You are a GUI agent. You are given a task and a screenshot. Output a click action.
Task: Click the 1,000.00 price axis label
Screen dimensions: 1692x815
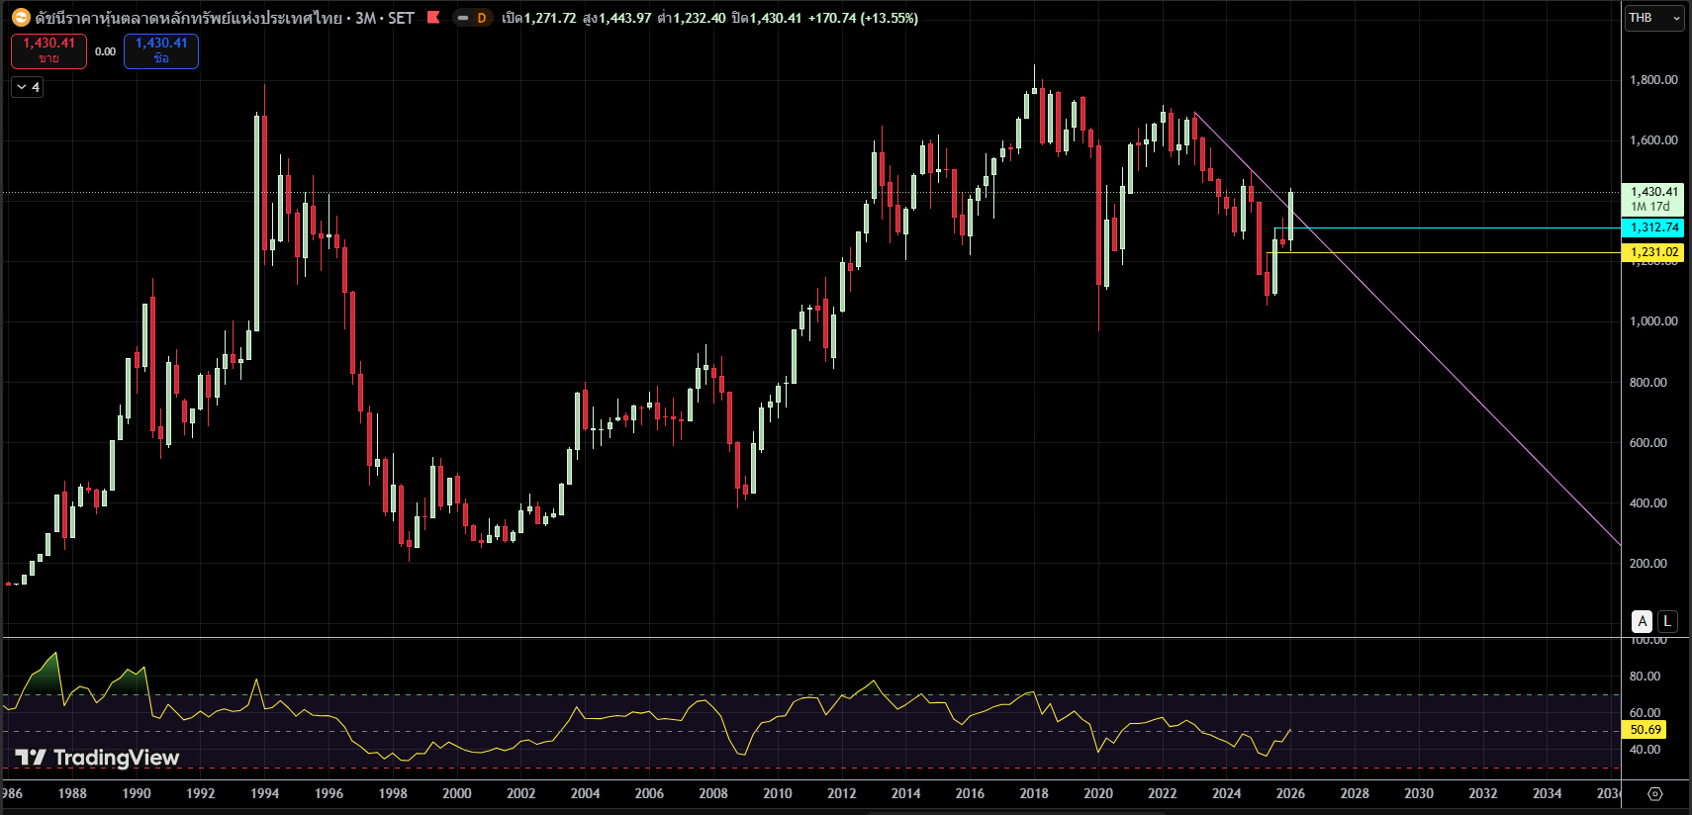pos(1653,321)
